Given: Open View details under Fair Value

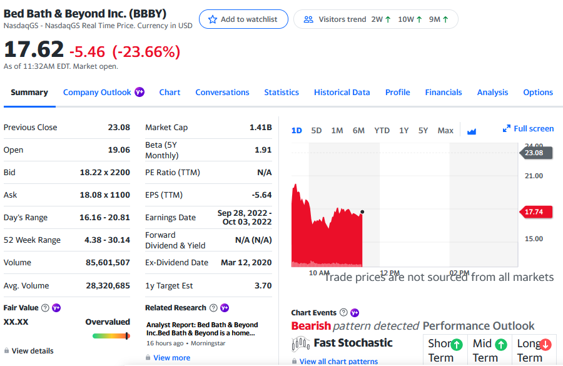Looking at the screenshot, I should (x=33, y=350).
